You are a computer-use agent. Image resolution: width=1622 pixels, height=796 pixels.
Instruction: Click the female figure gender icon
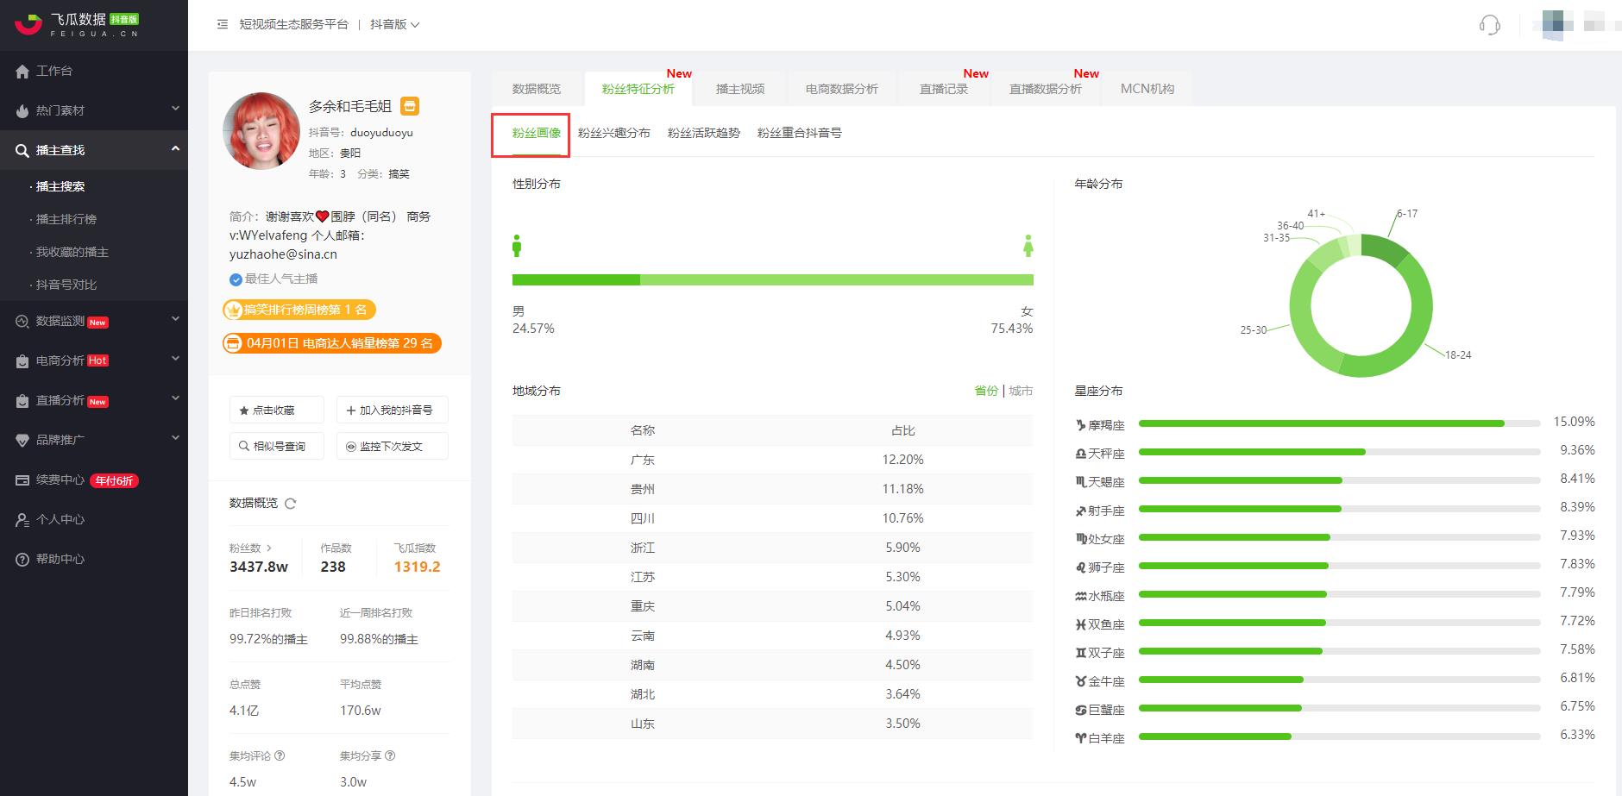(1028, 246)
